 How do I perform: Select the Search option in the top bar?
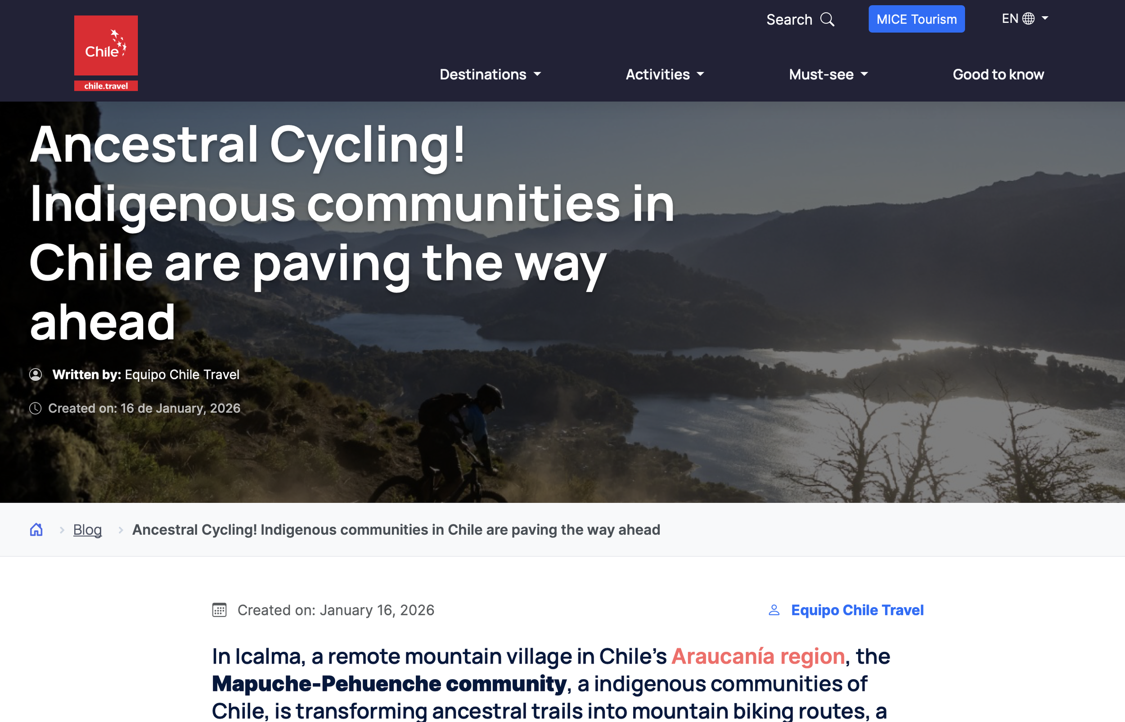pos(800,19)
